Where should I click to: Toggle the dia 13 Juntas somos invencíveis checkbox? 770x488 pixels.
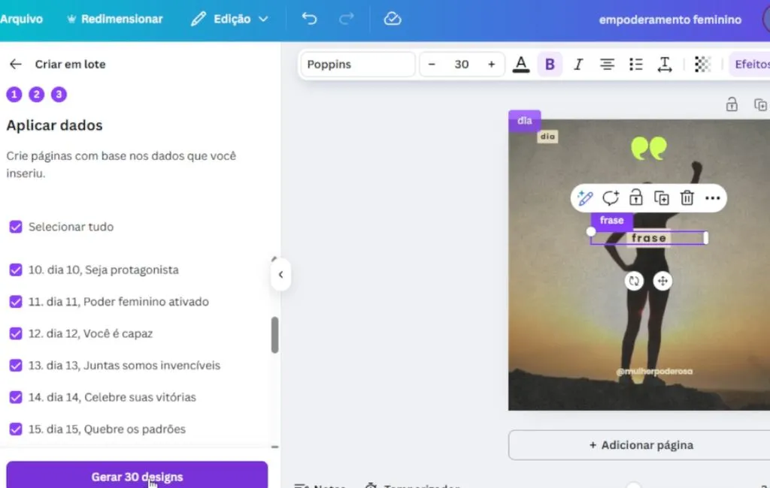[16, 366]
